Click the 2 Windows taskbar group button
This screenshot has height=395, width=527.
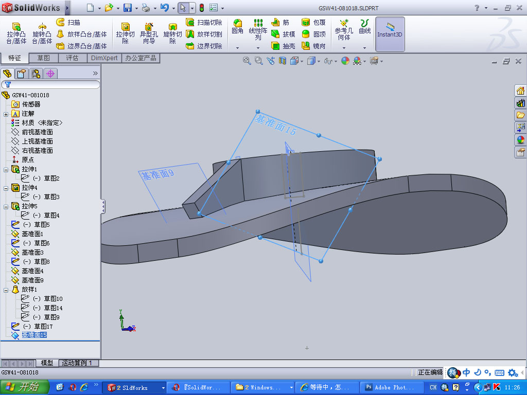pyautogui.click(x=263, y=387)
